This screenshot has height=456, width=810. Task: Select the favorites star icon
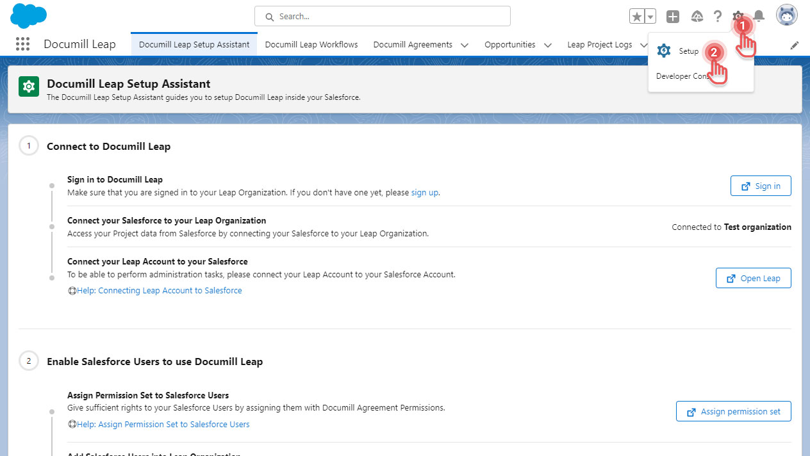(x=636, y=16)
